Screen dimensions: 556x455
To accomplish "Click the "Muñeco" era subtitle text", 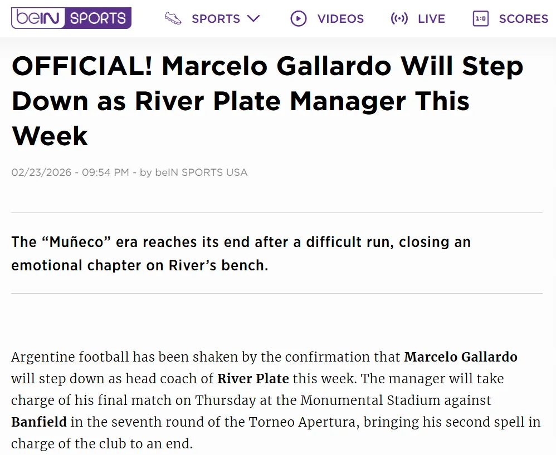I will tap(241, 254).
